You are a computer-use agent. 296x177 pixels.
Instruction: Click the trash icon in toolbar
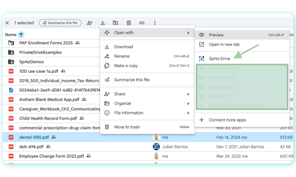(129, 23)
